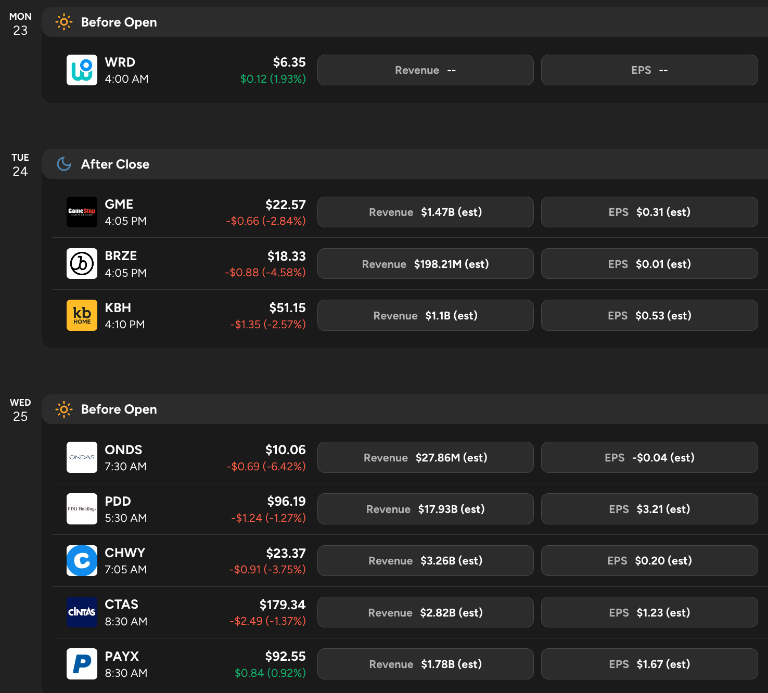The height and width of the screenshot is (693, 768).
Task: Select the WED 25 date label
Action: tap(20, 410)
